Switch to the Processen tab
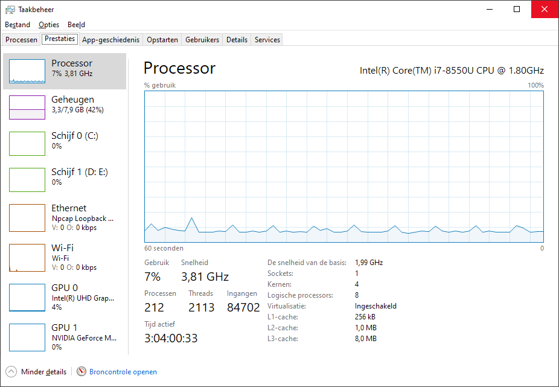 tap(21, 40)
